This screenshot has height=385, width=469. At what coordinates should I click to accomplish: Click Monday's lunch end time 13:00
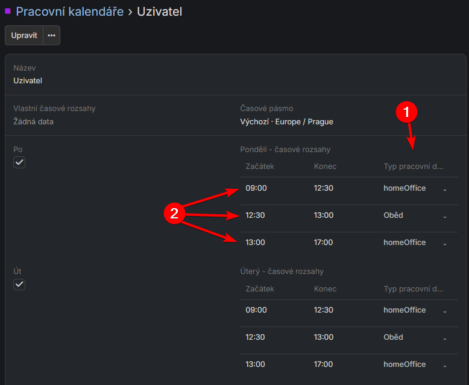(323, 215)
